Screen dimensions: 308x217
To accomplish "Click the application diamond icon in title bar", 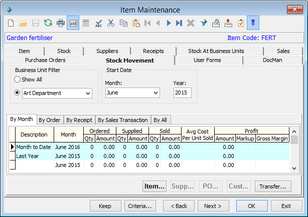I will (9, 9).
